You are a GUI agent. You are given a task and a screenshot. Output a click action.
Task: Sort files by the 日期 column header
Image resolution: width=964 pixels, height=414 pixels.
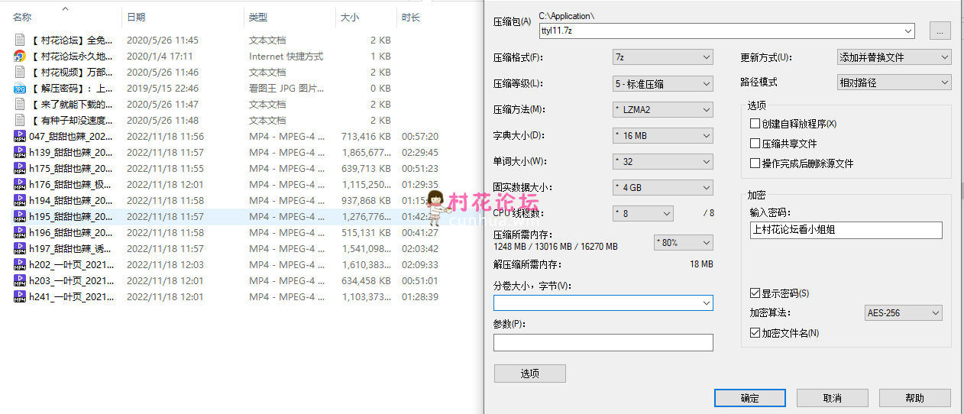[136, 17]
